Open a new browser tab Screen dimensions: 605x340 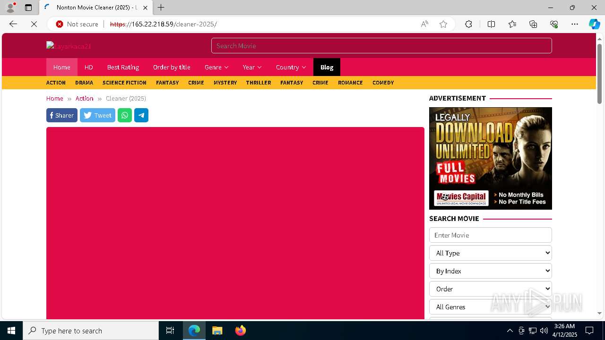[x=161, y=8]
